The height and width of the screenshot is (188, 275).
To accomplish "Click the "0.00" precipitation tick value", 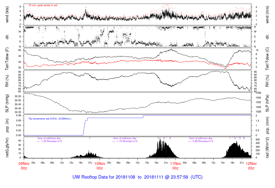I will pyautogui.click(x=19, y=135).
